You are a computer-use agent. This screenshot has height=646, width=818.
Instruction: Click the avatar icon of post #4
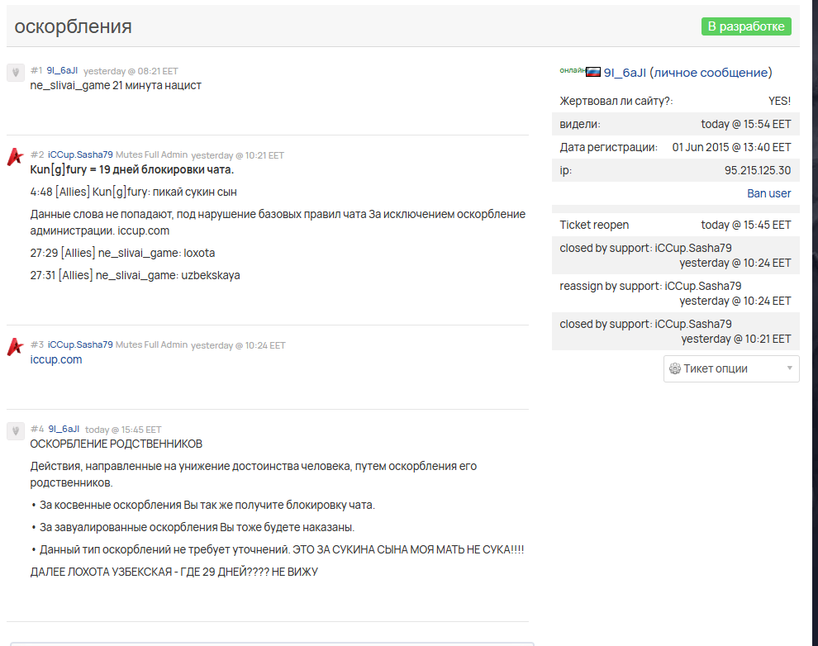pyautogui.click(x=16, y=430)
